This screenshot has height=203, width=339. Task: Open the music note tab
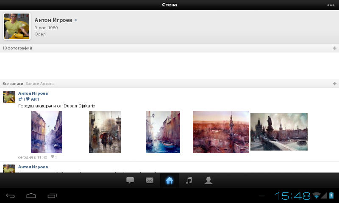click(x=189, y=180)
